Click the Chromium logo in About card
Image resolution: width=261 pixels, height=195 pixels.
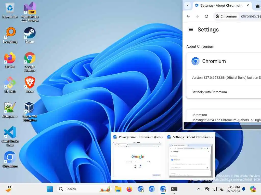[195, 61]
